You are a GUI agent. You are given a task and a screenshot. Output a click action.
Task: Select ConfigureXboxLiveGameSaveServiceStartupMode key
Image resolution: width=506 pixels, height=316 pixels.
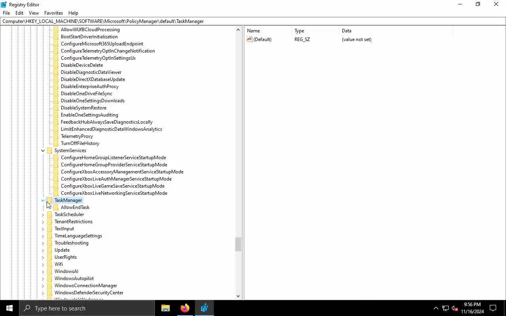click(x=113, y=186)
